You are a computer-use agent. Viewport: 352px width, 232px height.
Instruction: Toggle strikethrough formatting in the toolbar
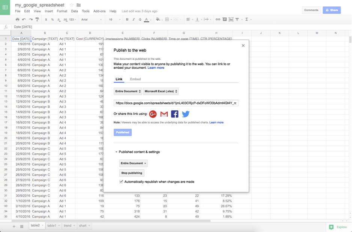pos(140,19)
